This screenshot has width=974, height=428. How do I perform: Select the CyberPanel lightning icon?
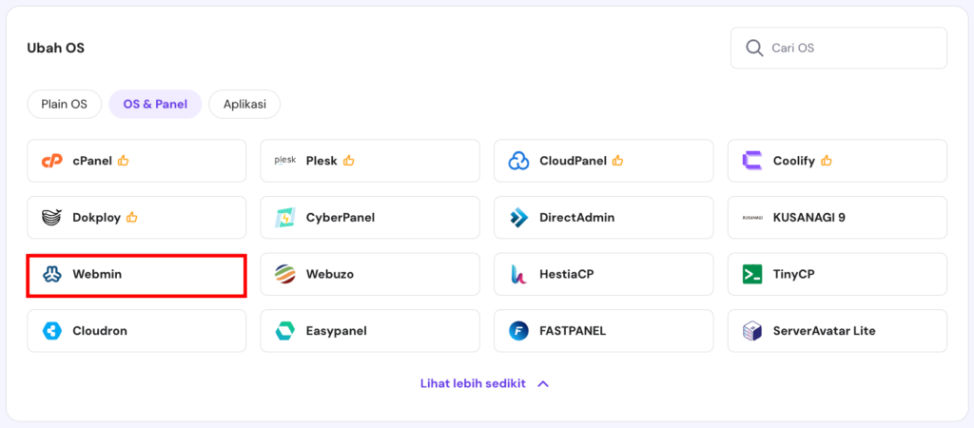(x=284, y=217)
